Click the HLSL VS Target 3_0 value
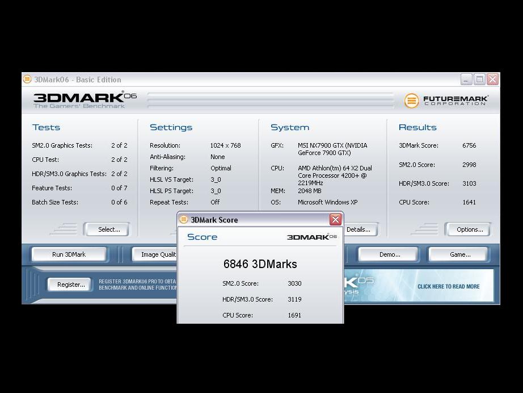The width and height of the screenshot is (523, 393). 216,179
